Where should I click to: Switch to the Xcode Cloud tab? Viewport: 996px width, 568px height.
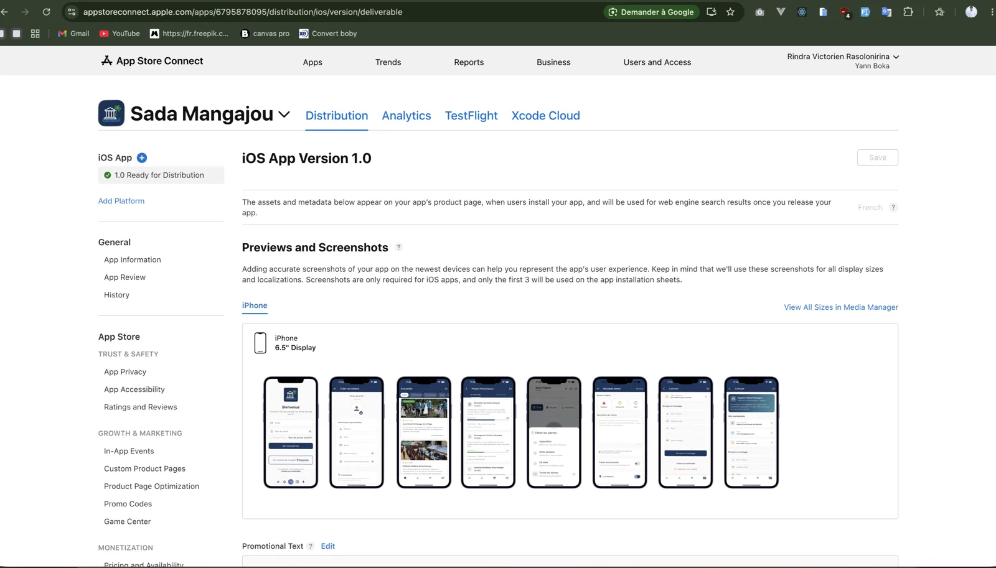coord(546,116)
